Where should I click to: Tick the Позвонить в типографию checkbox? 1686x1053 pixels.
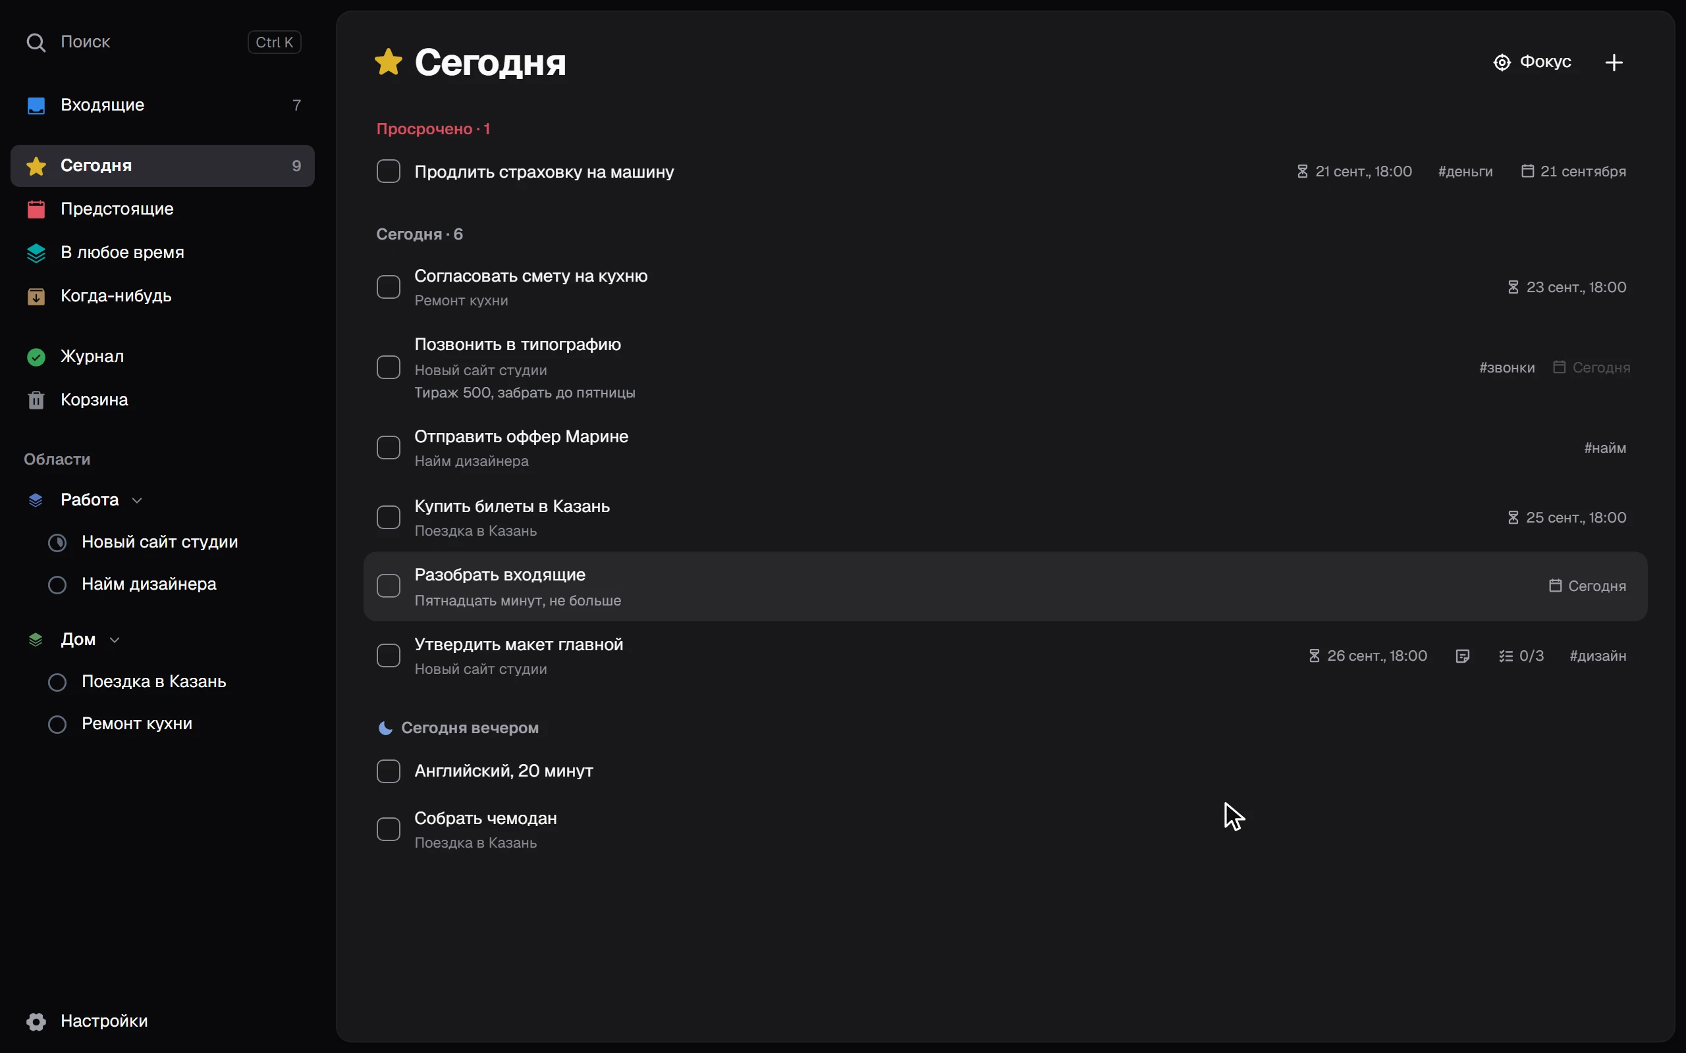point(388,367)
